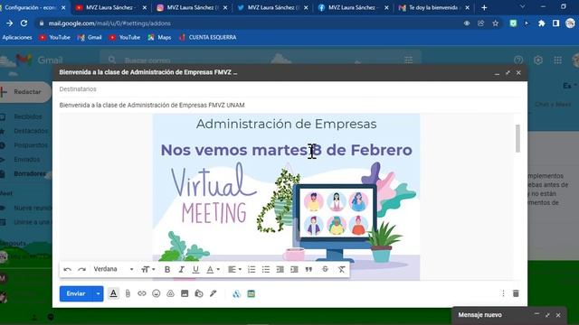The height and width of the screenshot is (325, 579).
Task: Open Gmail search filter options
Action: pos(408,60)
